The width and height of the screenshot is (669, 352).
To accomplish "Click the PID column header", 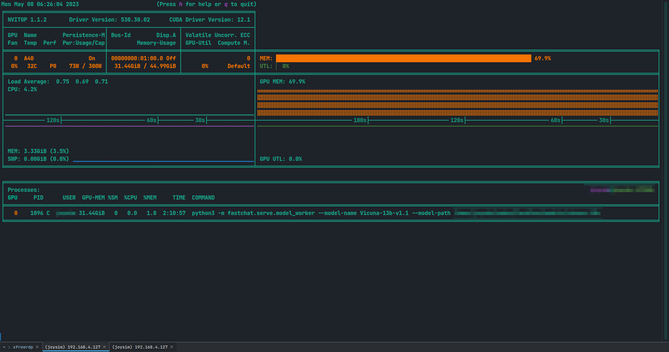I will coord(38,198).
